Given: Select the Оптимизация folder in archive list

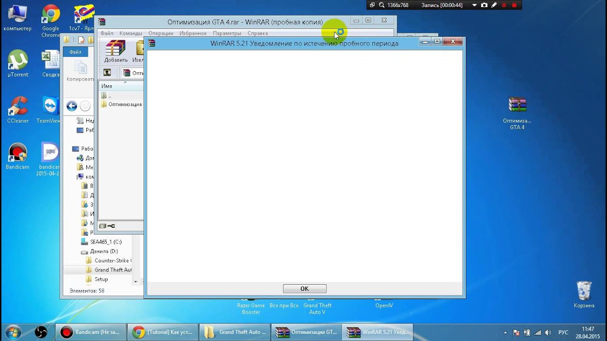Looking at the screenshot, I should click(121, 104).
